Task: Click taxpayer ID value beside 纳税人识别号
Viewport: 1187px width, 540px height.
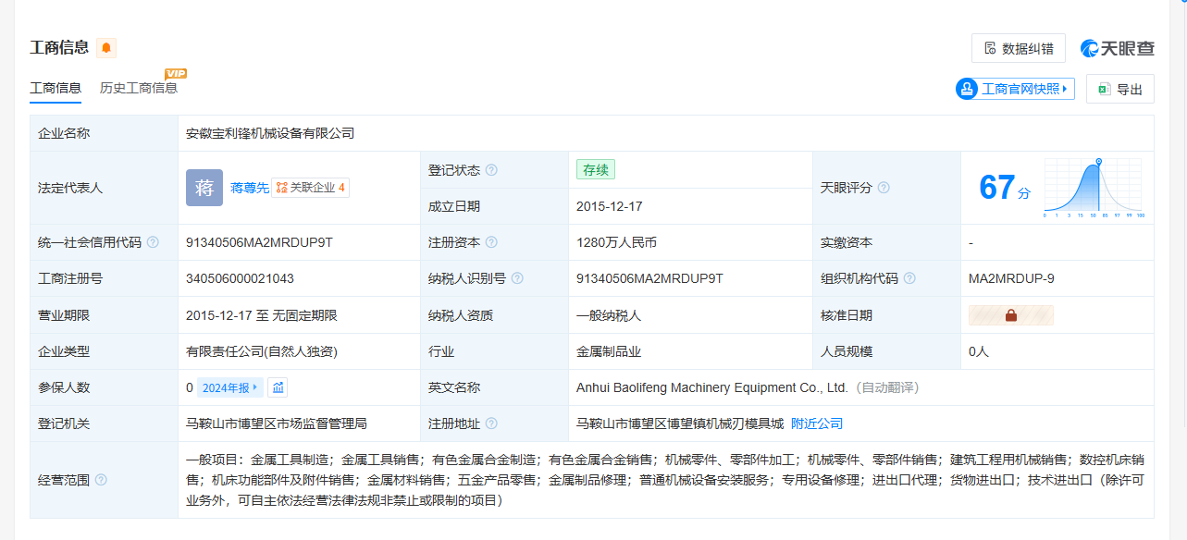Action: [x=649, y=278]
